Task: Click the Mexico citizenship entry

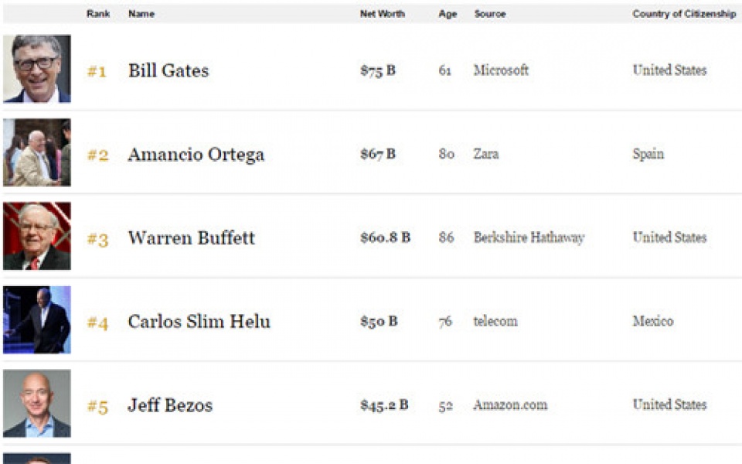Action: click(652, 321)
